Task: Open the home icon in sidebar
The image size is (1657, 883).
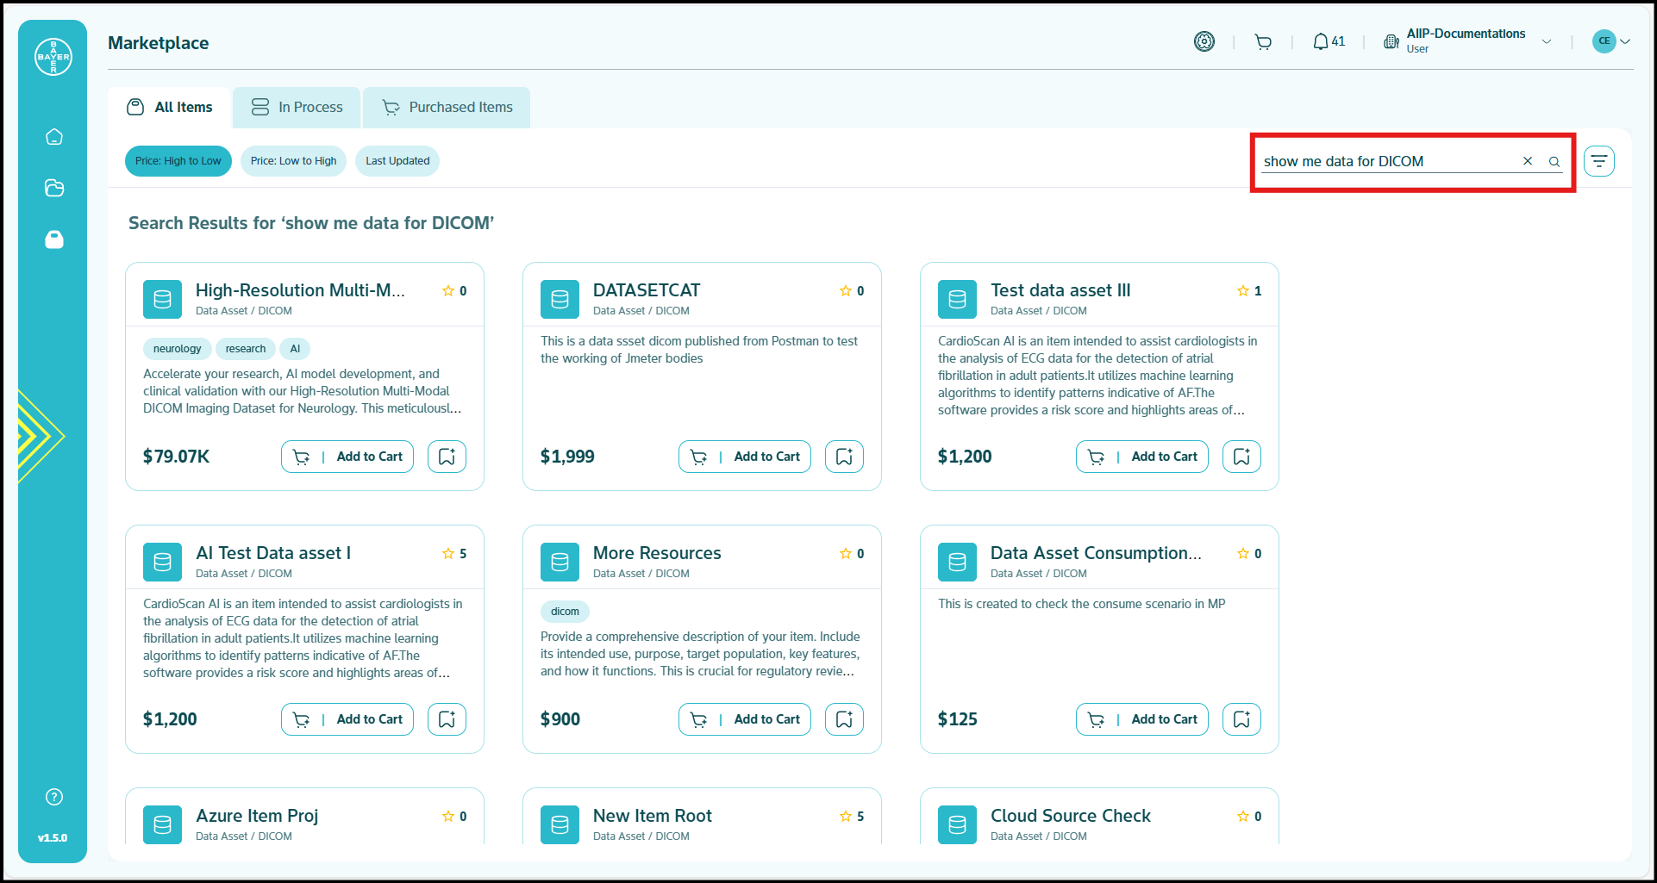Action: (x=54, y=137)
